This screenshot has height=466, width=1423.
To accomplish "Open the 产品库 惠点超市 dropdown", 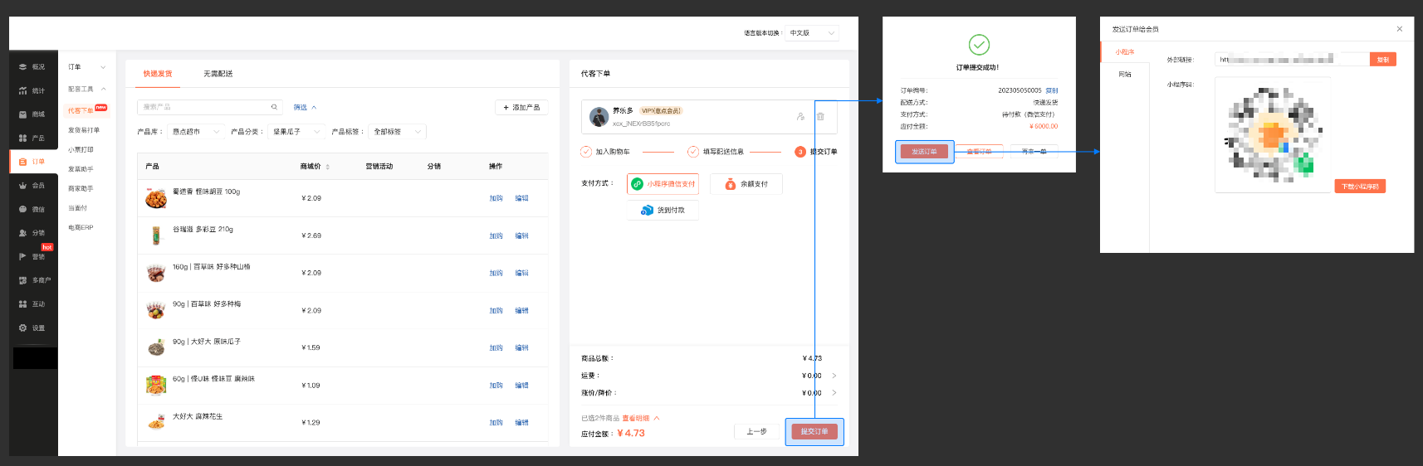I will tap(196, 132).
